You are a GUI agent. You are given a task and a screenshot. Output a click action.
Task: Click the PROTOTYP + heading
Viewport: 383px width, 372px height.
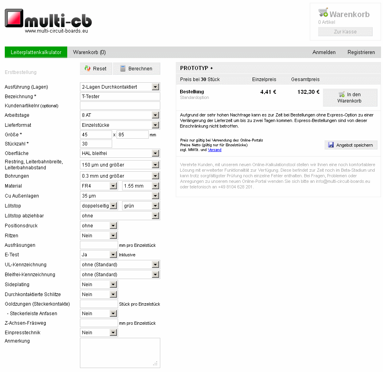click(x=196, y=68)
